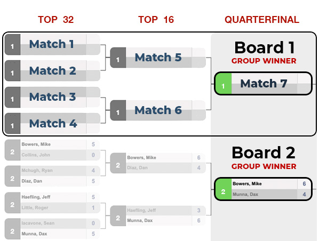
Task: Click the board 2 badge beside Haefling vs Munna in Top 16
Action: (118, 216)
